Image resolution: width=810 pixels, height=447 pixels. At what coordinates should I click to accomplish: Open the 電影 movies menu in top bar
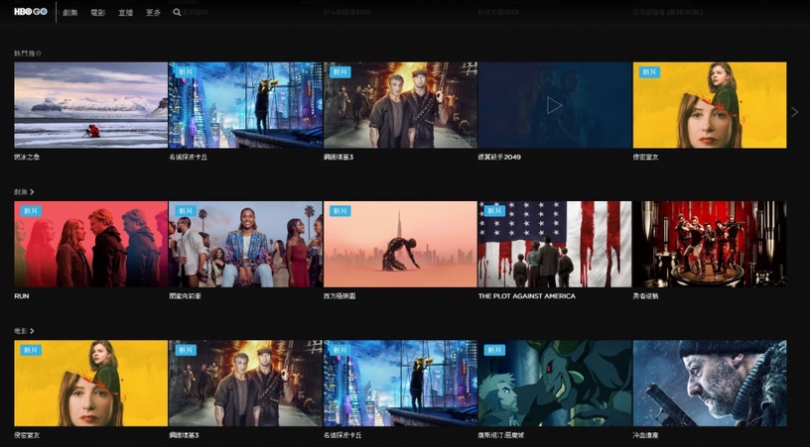pos(97,12)
